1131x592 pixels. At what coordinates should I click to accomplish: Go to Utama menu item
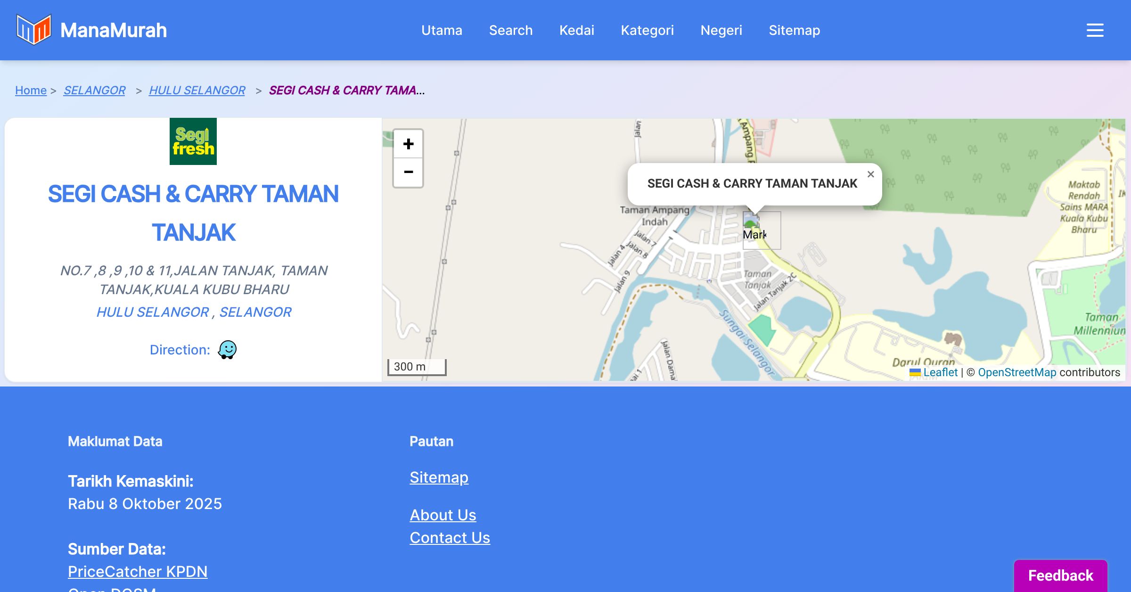442,30
